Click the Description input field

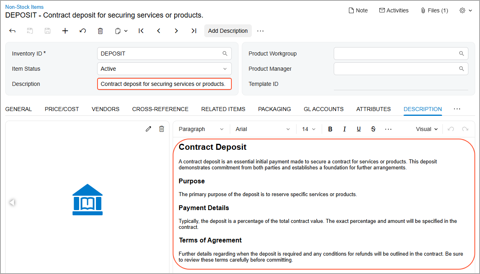[164, 84]
